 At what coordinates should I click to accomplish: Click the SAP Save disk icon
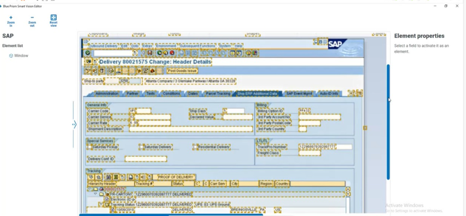click(x=150, y=53)
